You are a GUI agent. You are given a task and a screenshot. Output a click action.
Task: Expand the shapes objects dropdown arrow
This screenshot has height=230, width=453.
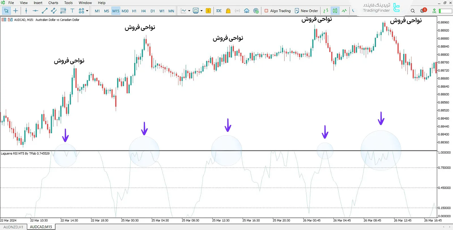point(87,11)
